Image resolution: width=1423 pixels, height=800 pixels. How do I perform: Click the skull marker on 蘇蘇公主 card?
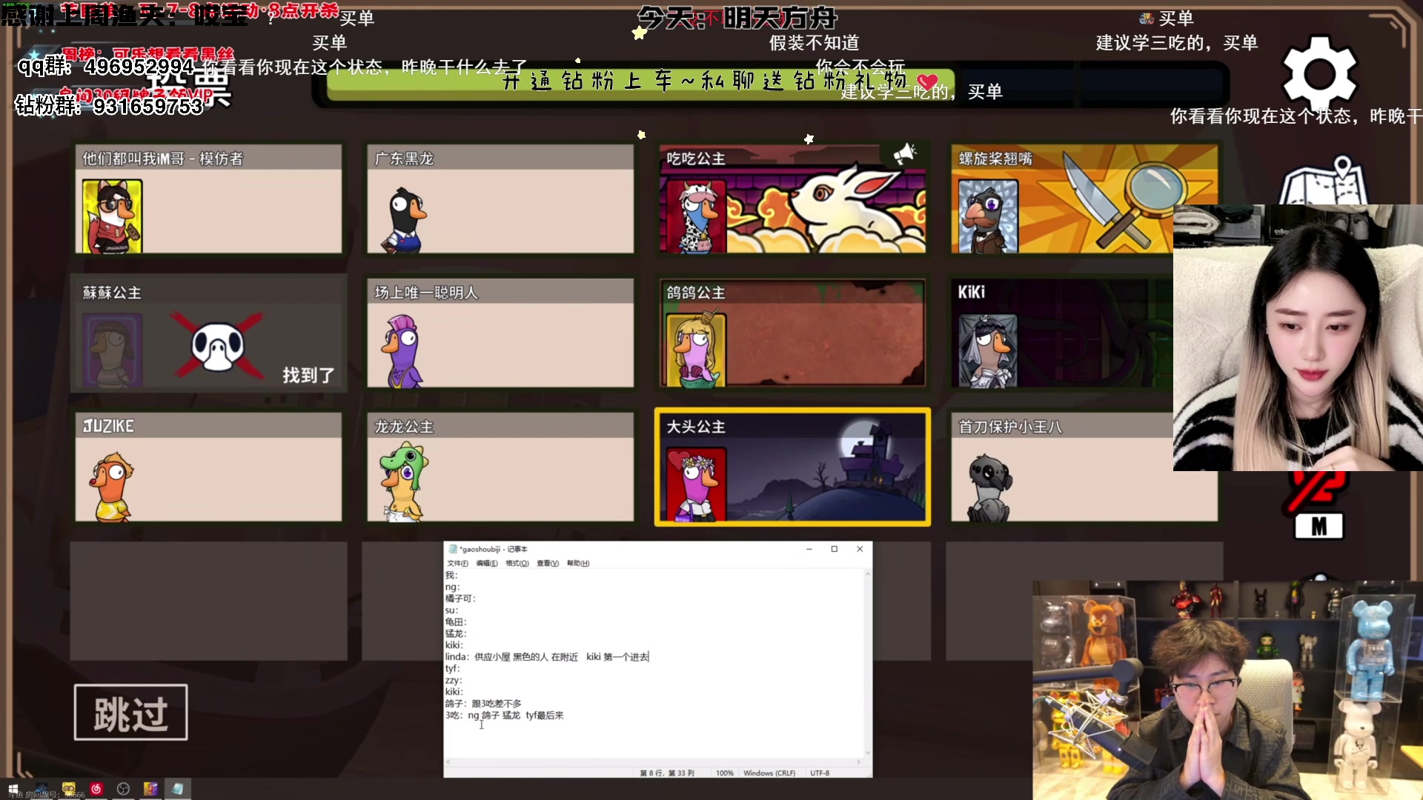click(217, 346)
